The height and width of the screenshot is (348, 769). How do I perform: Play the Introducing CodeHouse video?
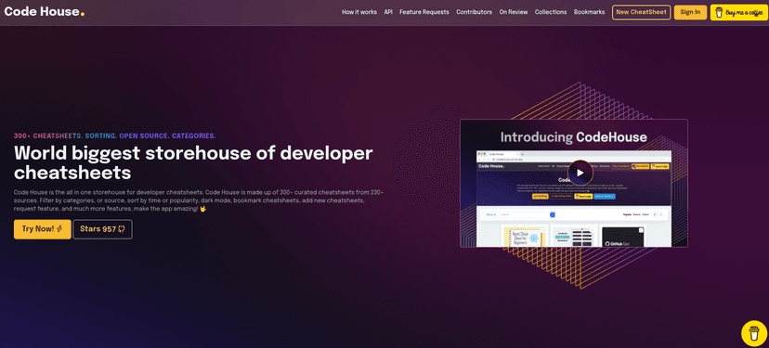tap(580, 173)
